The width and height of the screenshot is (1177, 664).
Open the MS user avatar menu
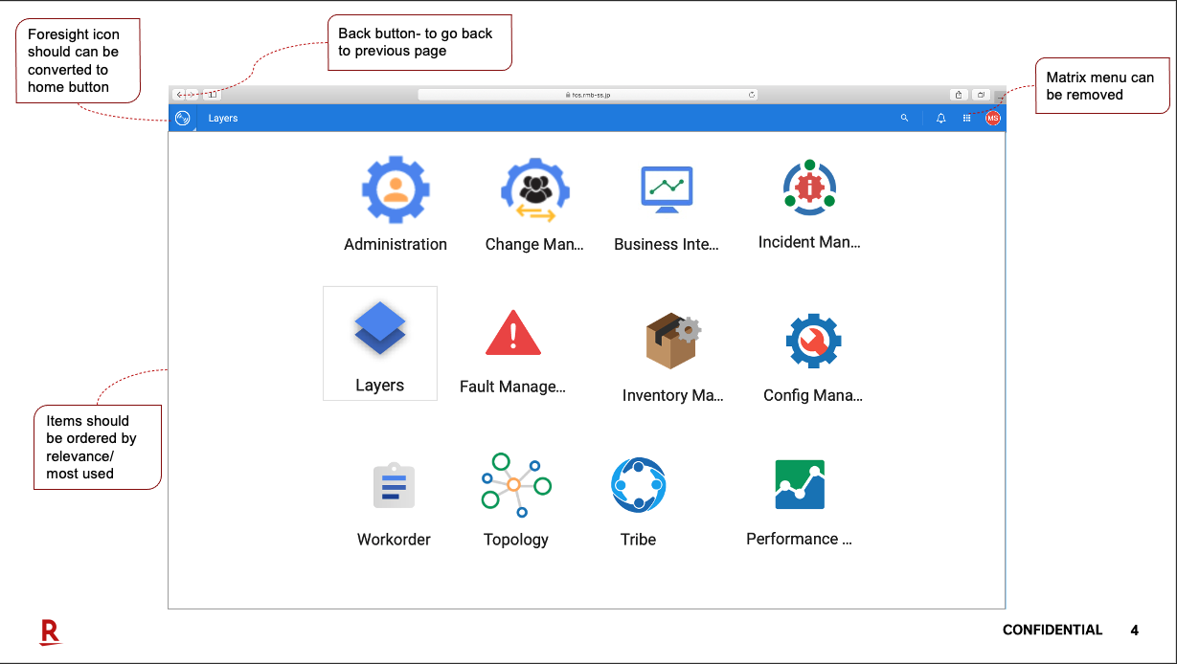pyautogui.click(x=993, y=118)
